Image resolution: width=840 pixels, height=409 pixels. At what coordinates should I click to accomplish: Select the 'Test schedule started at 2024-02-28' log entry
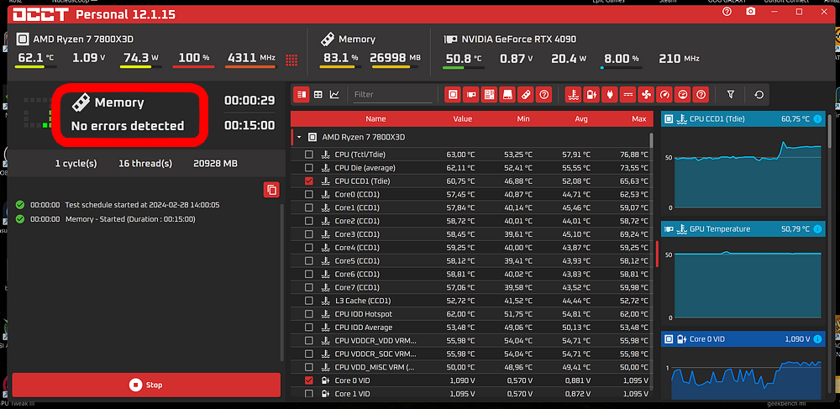(142, 205)
